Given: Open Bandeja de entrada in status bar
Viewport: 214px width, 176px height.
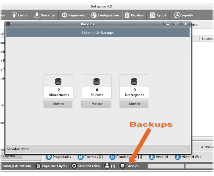Looking at the screenshot, I should 17,166.
